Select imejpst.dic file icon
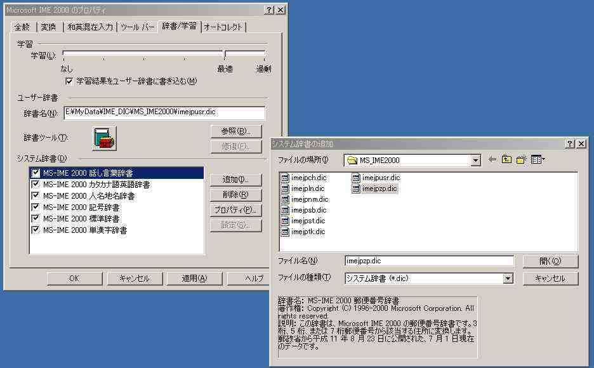 [x=285, y=221]
